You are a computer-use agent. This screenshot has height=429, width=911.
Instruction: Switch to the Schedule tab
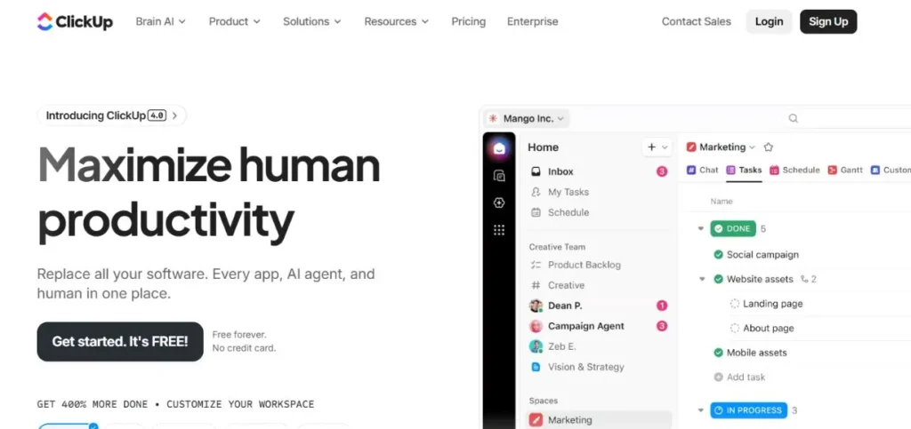(794, 170)
